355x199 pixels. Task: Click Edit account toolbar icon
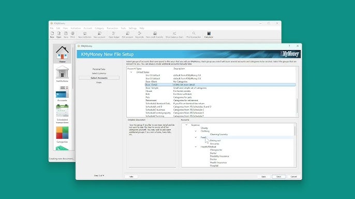(127, 35)
